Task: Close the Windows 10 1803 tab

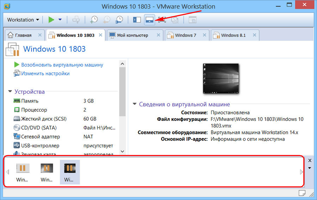Action: [x=100, y=35]
